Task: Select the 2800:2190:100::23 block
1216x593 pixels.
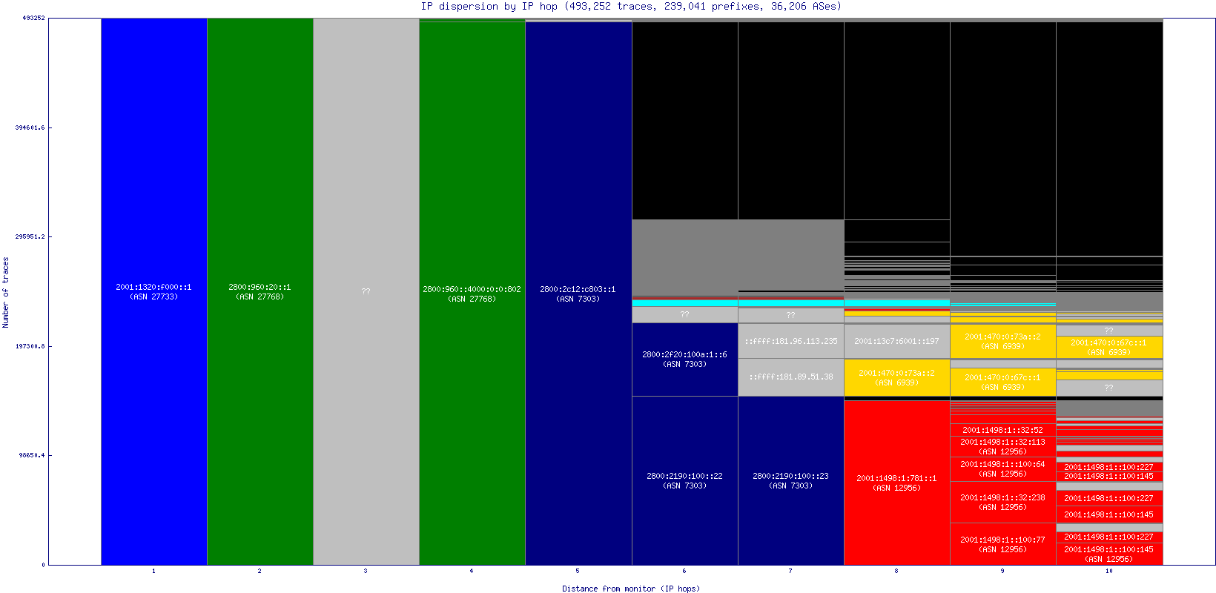Action: pos(790,480)
